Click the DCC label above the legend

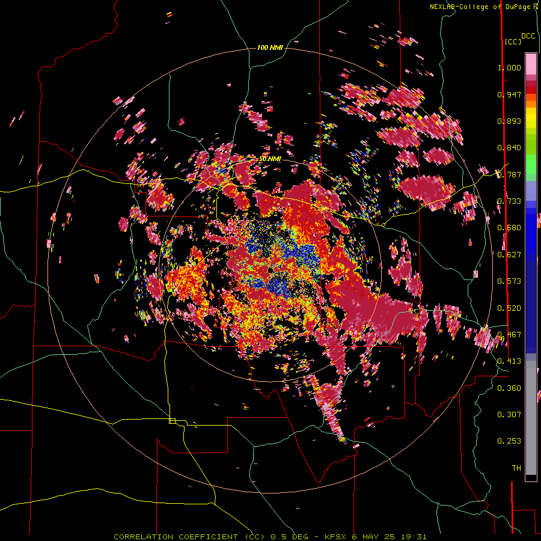coord(528,36)
